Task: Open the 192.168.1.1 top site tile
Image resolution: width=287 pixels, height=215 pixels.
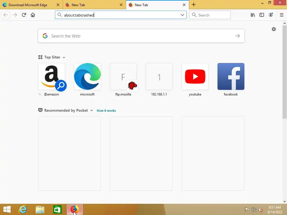Action: [x=159, y=76]
